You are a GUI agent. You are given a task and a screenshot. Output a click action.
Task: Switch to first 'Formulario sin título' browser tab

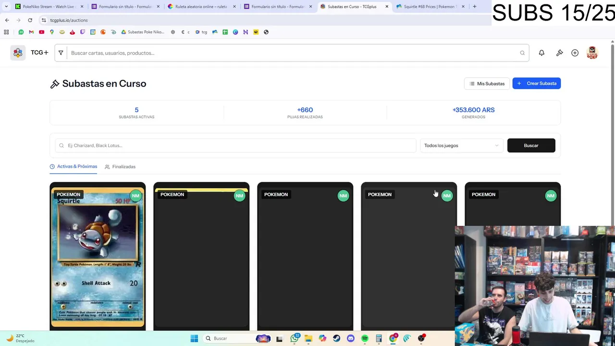(x=125, y=7)
